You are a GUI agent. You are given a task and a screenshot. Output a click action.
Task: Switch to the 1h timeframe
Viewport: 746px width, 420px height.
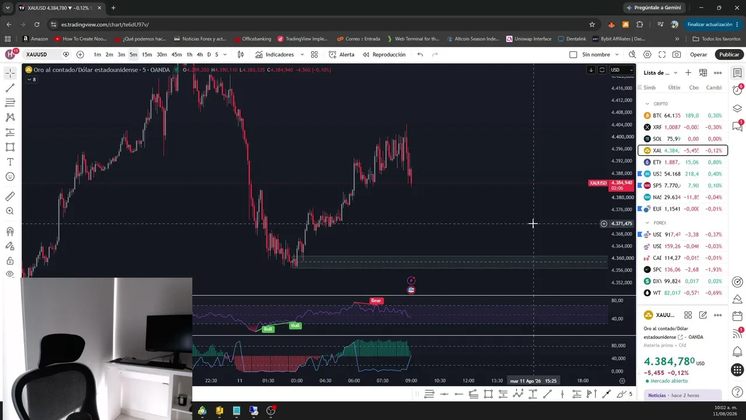coord(189,54)
